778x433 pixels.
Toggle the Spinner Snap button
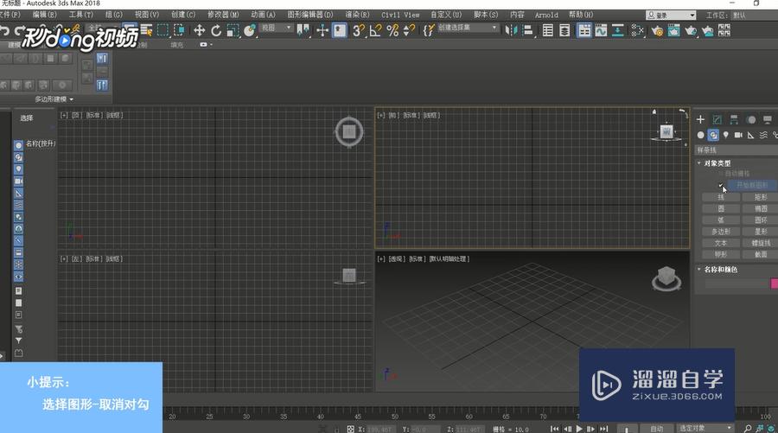tap(410, 31)
